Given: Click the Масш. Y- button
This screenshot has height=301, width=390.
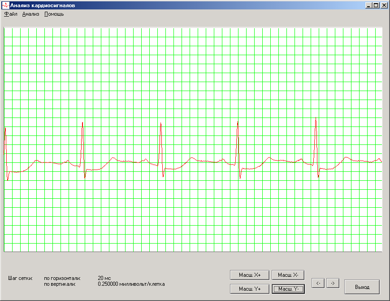Looking at the screenshot, I should click(288, 289).
